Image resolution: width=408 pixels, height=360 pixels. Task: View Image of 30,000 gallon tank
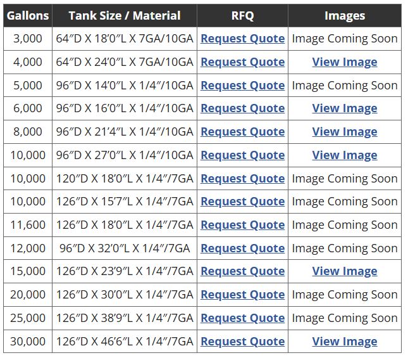(344, 342)
